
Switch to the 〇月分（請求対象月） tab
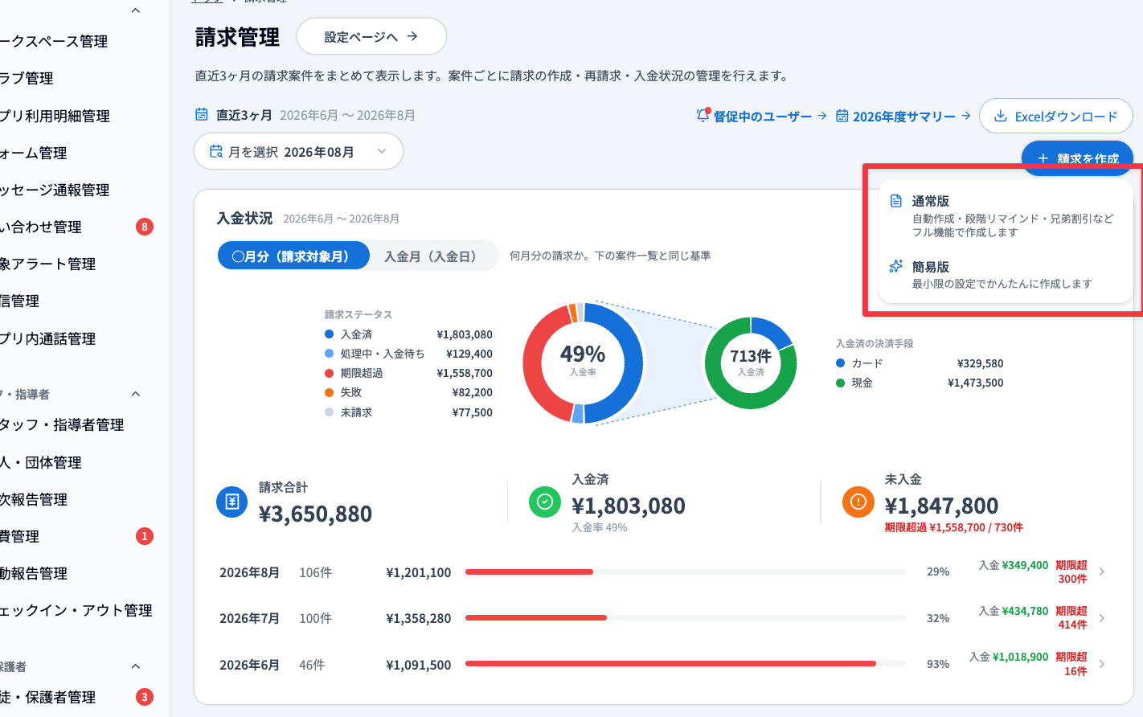coord(293,256)
